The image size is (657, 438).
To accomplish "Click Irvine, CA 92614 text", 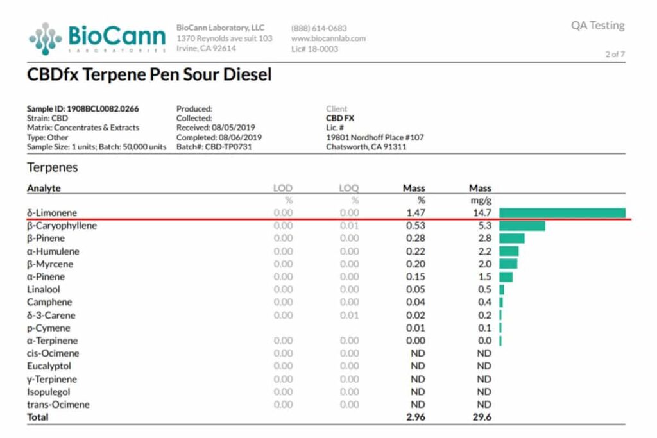I will (x=206, y=48).
